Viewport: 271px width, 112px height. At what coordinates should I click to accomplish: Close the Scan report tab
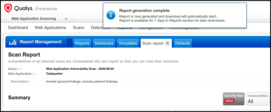167,43
